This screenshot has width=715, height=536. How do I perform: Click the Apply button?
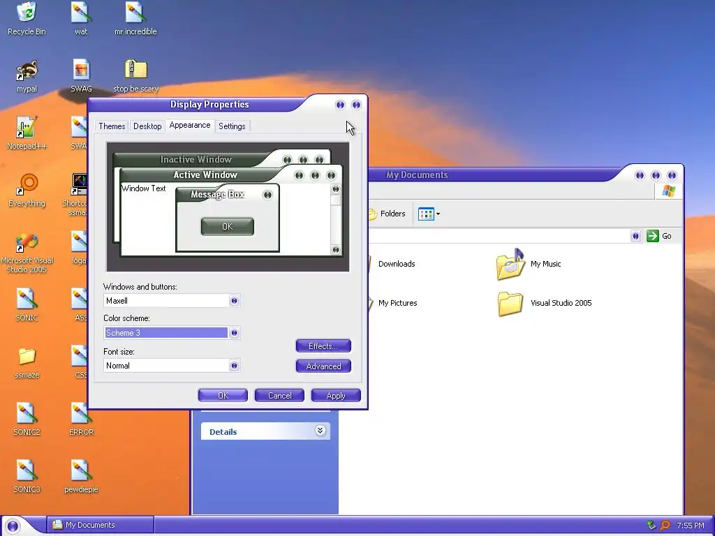click(x=336, y=396)
